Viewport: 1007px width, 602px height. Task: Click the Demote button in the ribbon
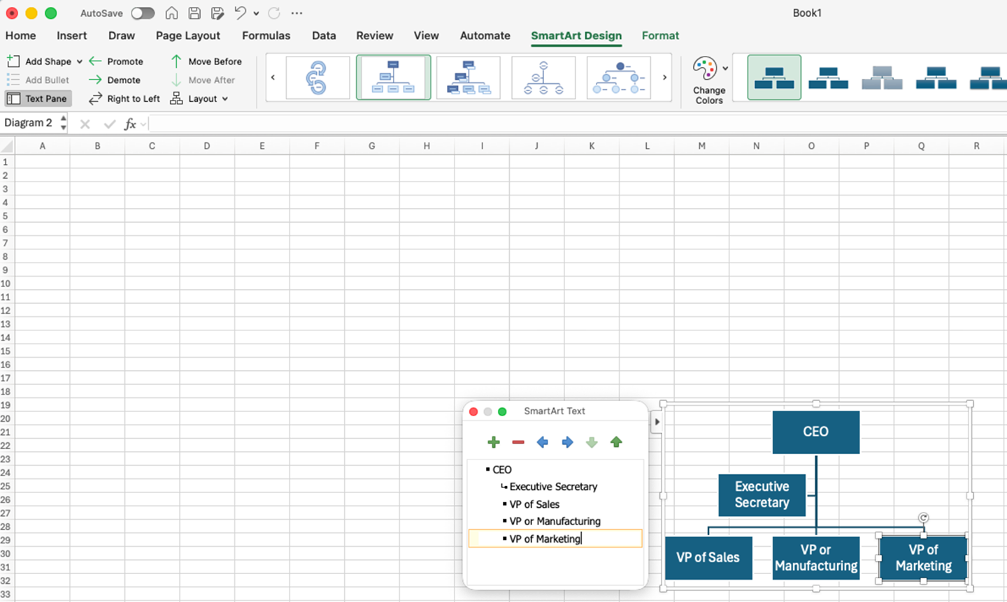click(x=115, y=80)
